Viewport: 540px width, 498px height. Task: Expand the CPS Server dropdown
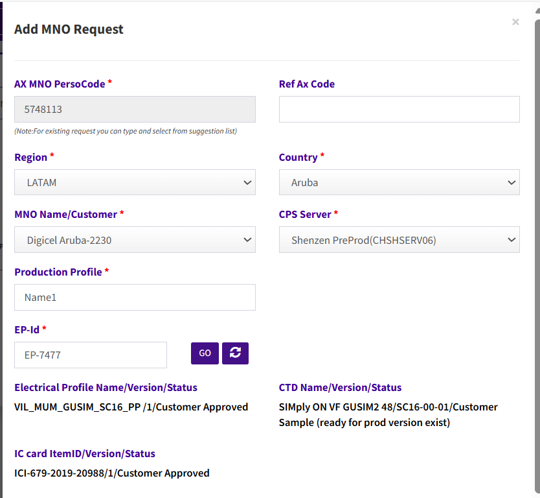click(x=399, y=240)
